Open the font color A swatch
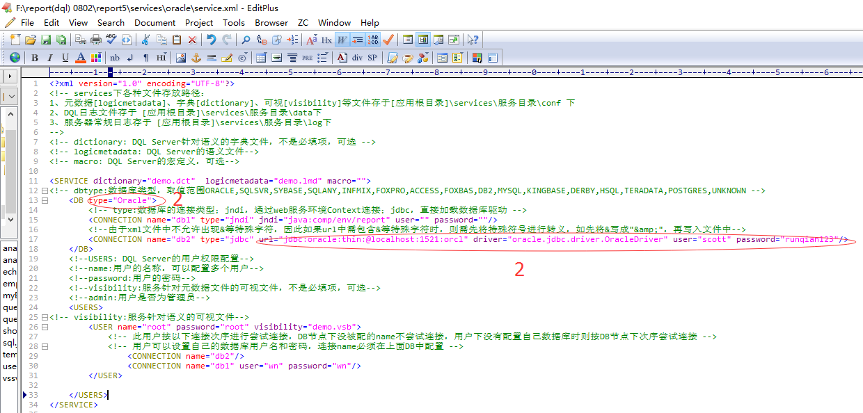Image resolution: width=863 pixels, height=413 pixels. (81, 58)
